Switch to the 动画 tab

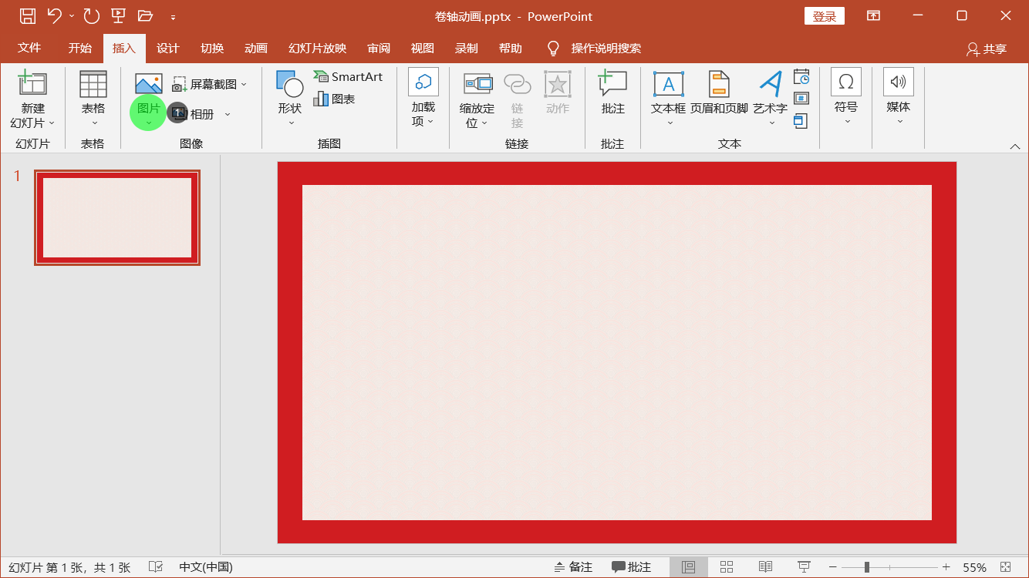click(255, 48)
